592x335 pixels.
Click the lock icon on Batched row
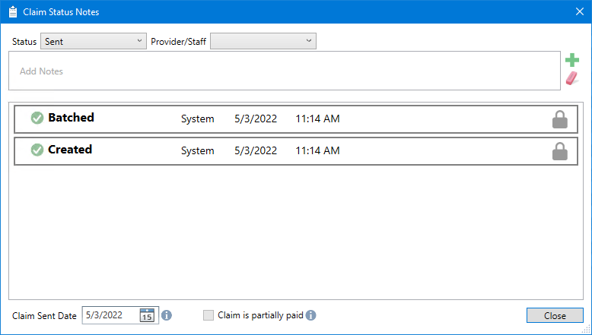[560, 119]
